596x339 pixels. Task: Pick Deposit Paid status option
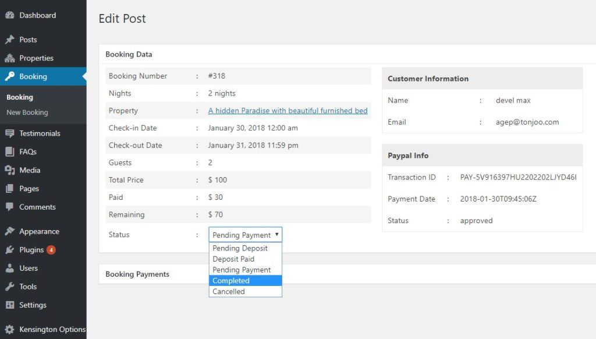tap(245, 259)
